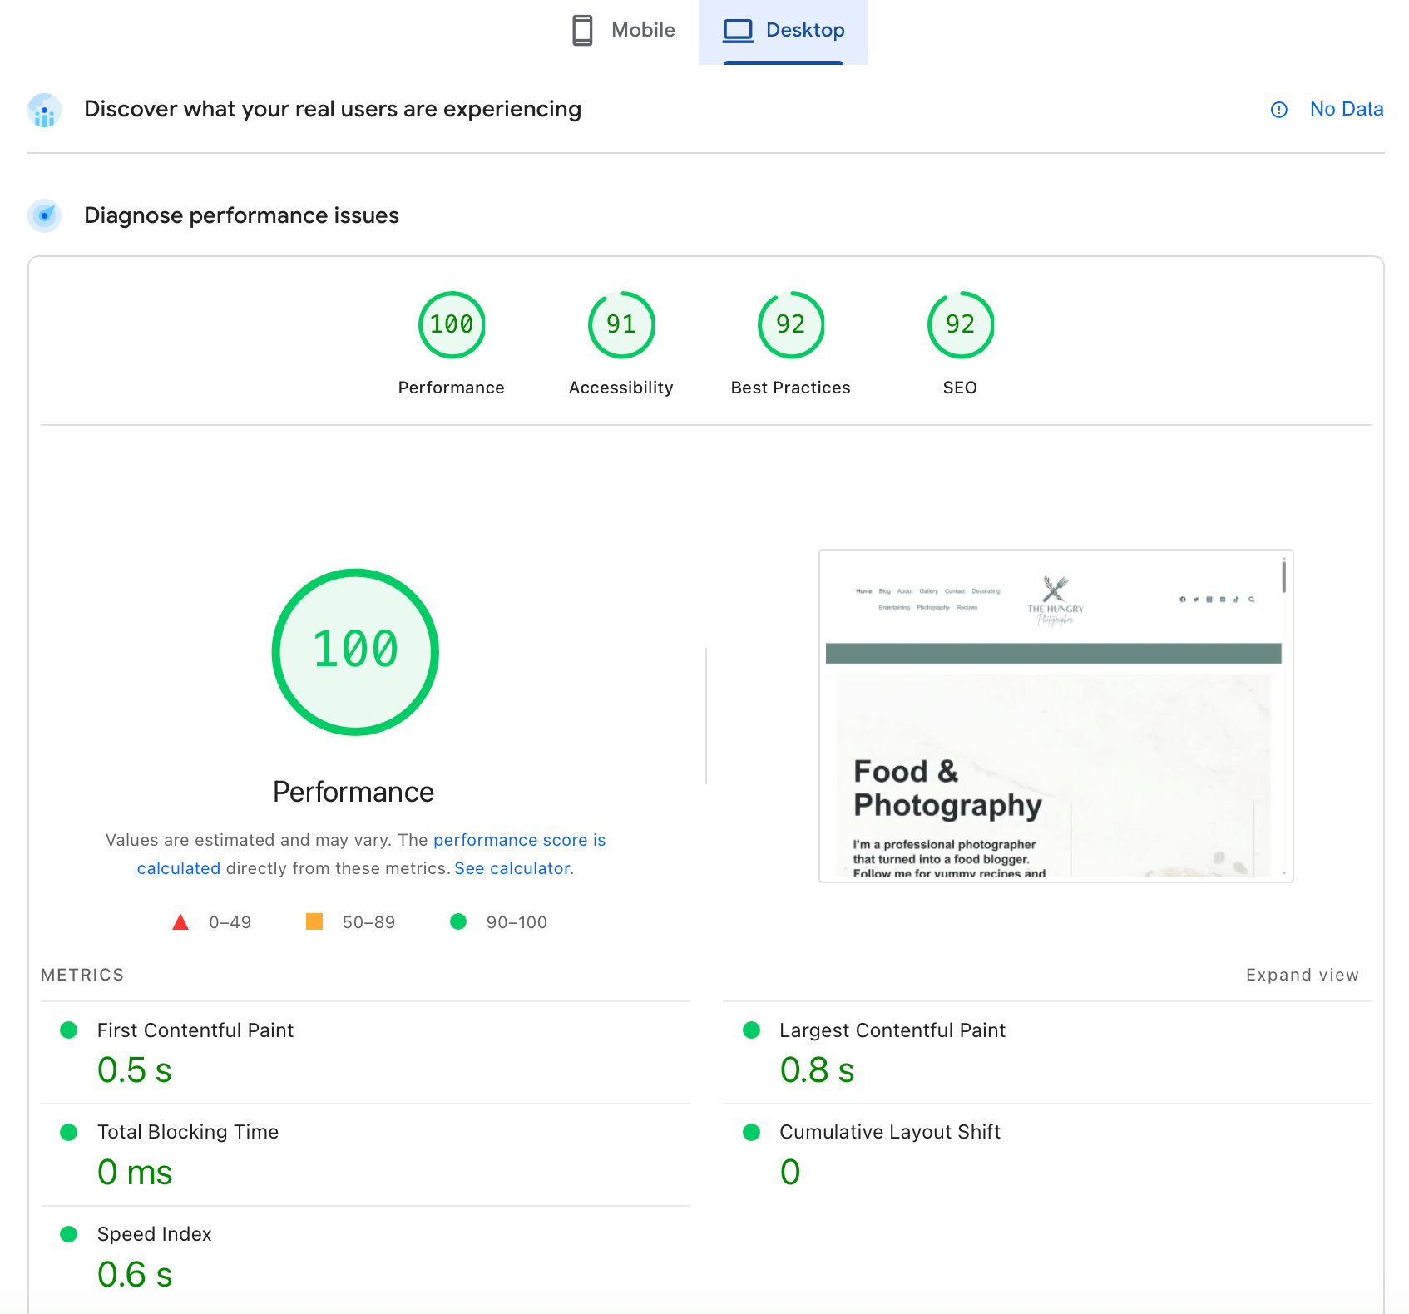This screenshot has width=1409, height=1314.
Task: Switch to the Mobile tab
Action: 643,30
